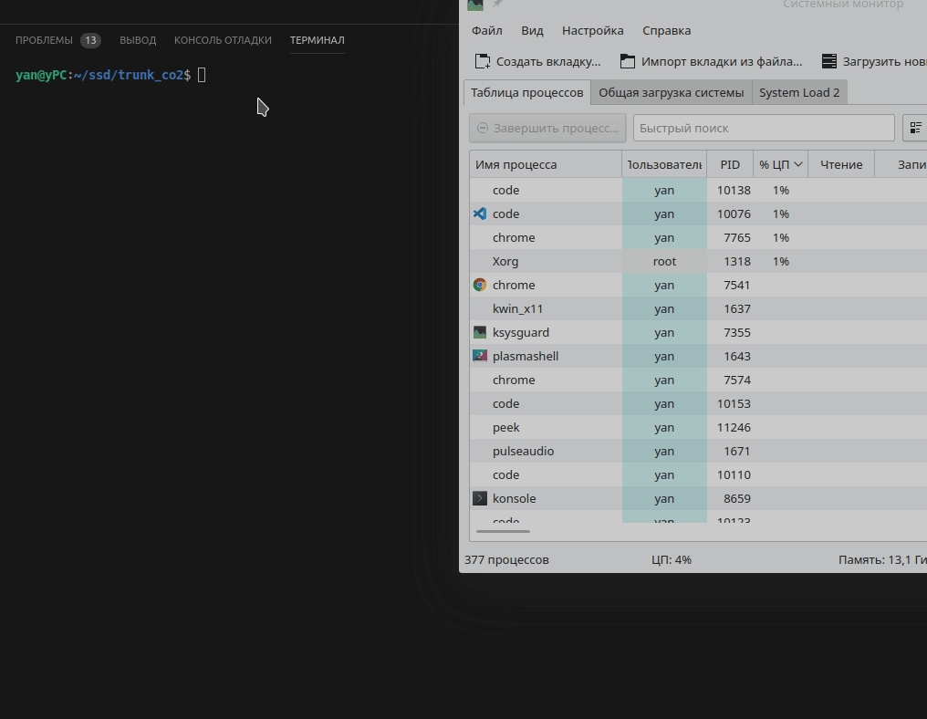Viewport: 927px width, 719px height.
Task: Click the konsole icon in the process table
Action: tap(479, 498)
